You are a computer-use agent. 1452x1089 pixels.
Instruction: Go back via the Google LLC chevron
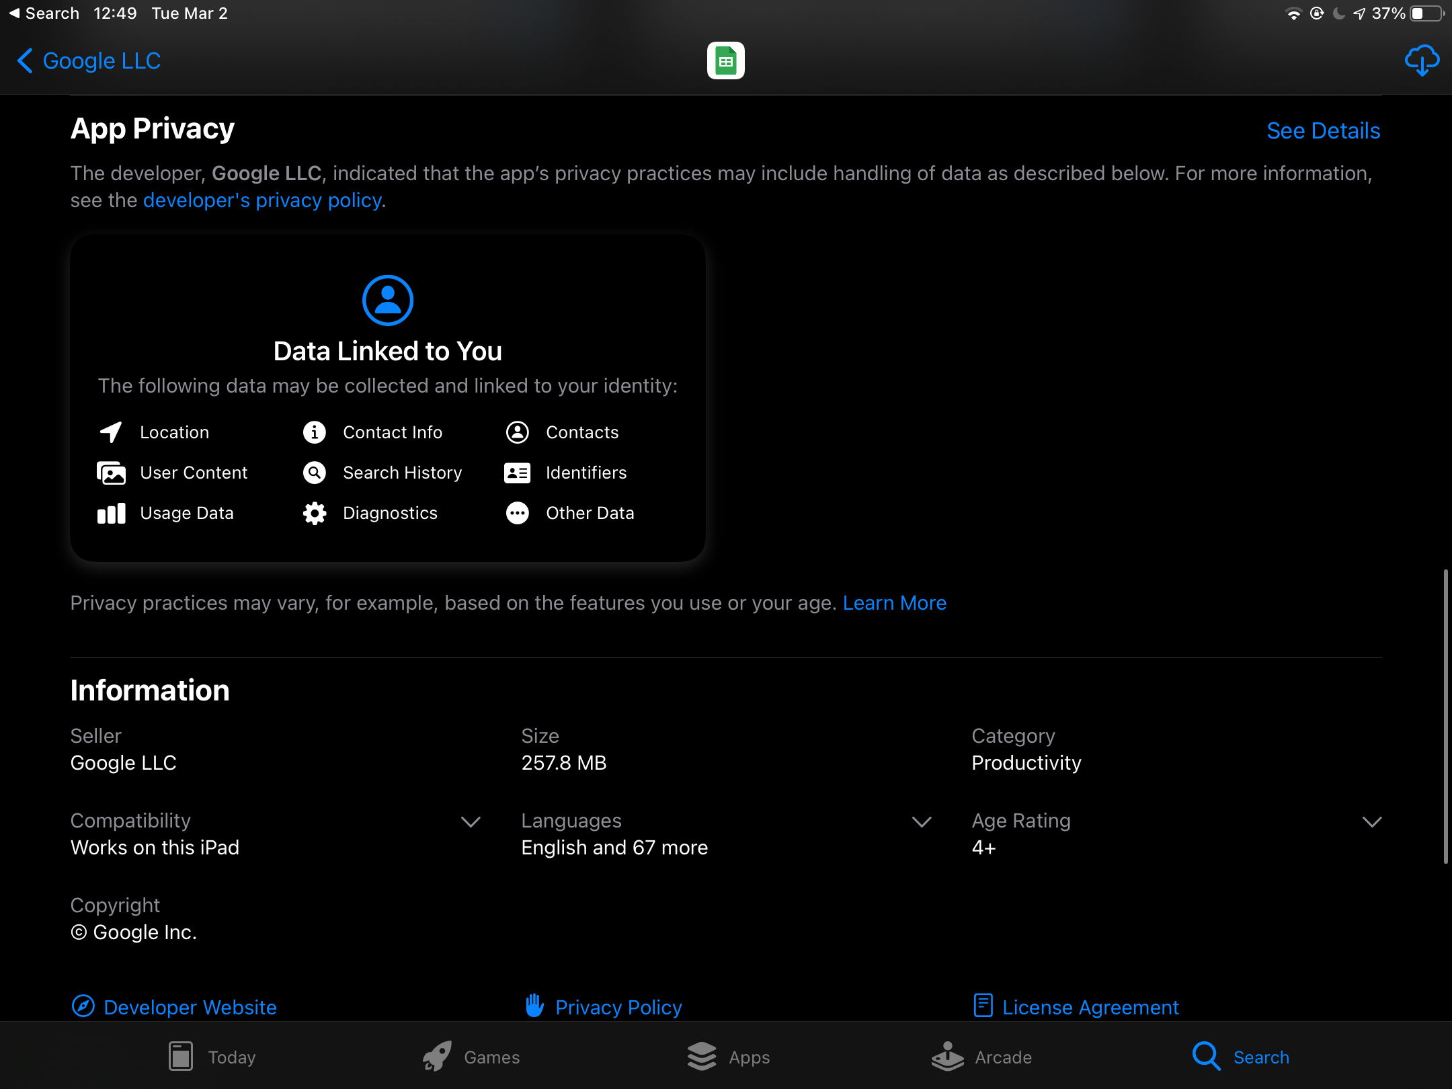pos(25,61)
